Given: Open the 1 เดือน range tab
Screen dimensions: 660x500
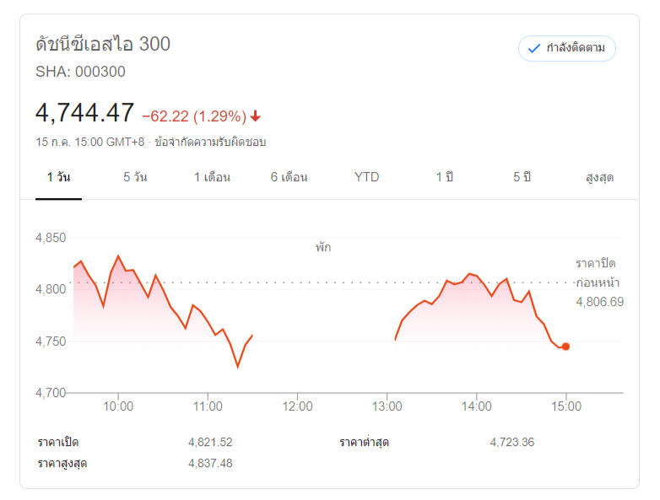Looking at the screenshot, I should (x=212, y=177).
